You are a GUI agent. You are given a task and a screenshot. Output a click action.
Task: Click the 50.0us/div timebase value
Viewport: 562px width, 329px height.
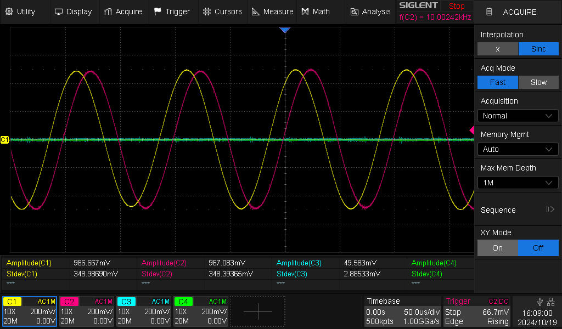[x=421, y=312]
